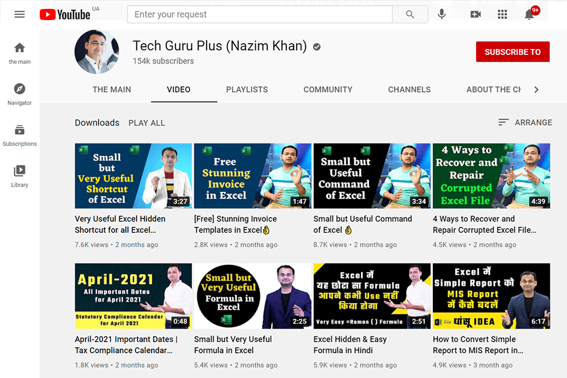Open title Very Useful Excel Hidden Shortcut
Viewport: 567px width, 378px height.
pyautogui.click(x=120, y=224)
